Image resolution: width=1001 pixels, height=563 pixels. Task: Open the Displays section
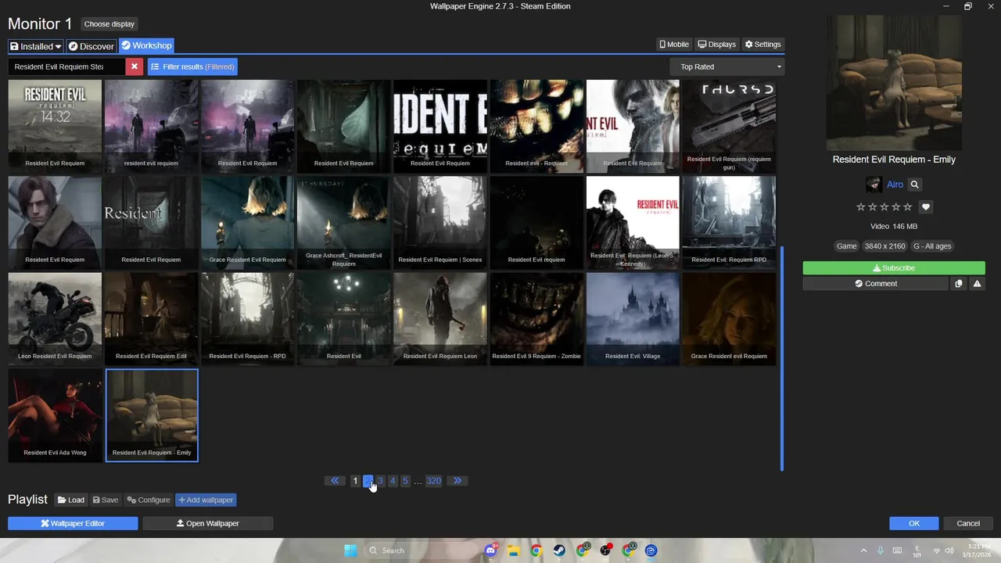(x=717, y=45)
